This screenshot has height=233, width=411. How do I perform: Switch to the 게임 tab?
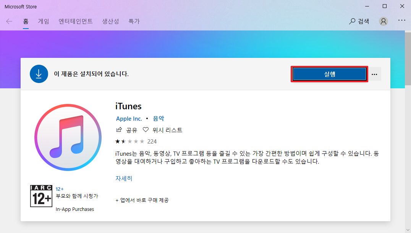point(44,21)
